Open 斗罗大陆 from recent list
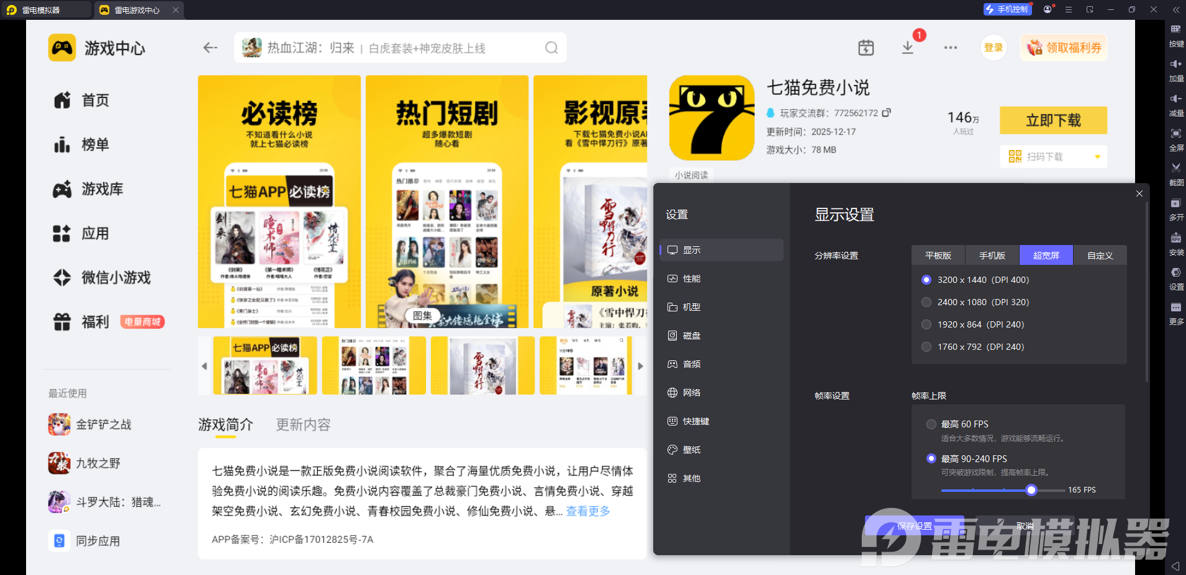This screenshot has width=1186, height=575. click(104, 502)
